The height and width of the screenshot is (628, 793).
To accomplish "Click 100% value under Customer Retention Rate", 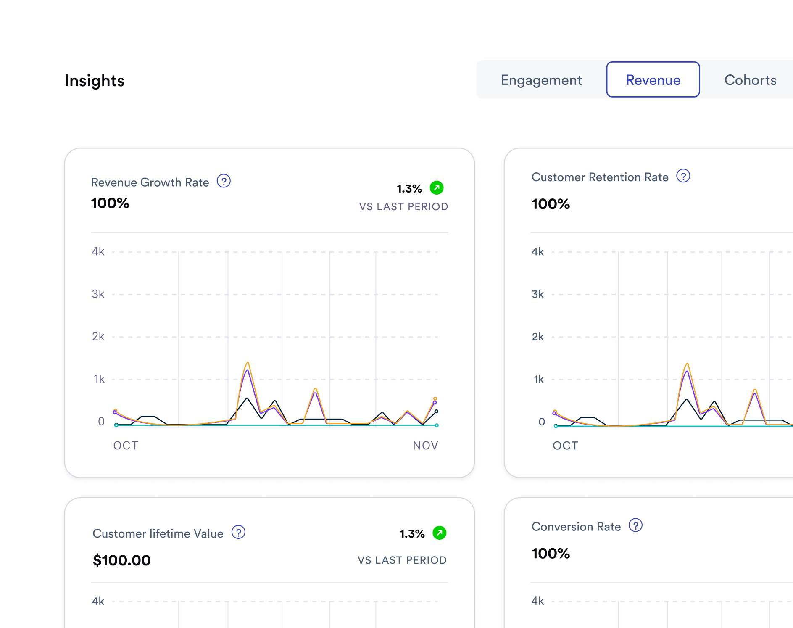I will (x=551, y=204).
